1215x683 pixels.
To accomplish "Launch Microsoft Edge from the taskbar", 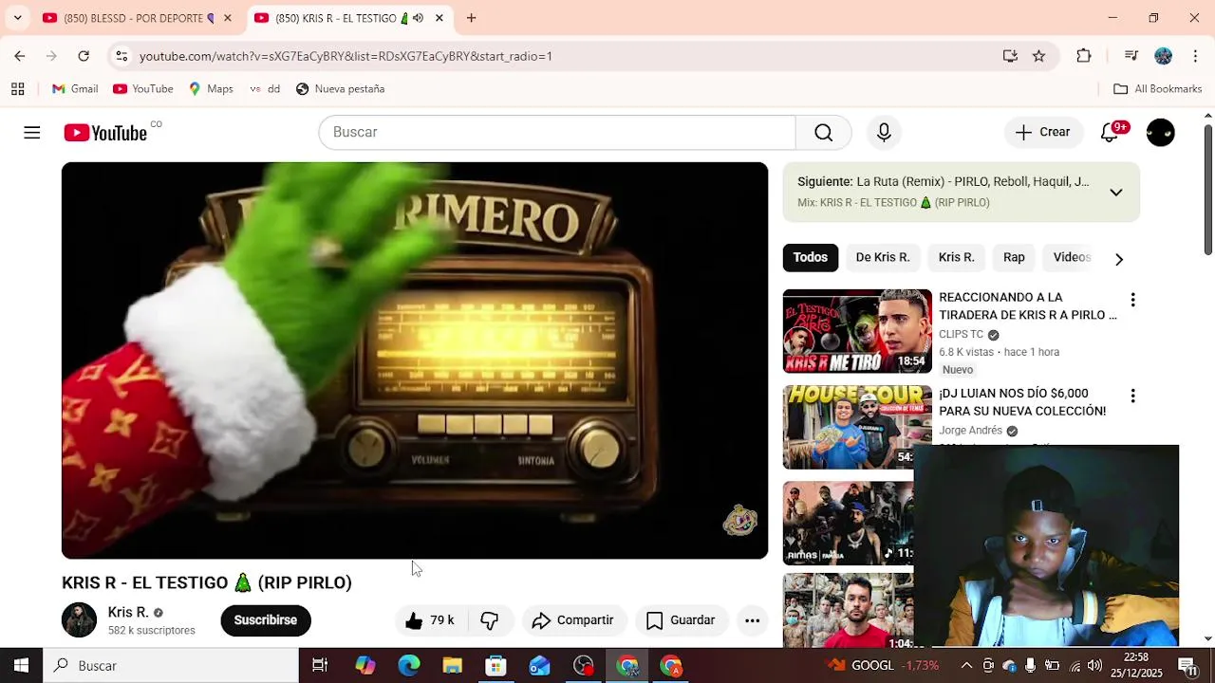I will [409, 666].
